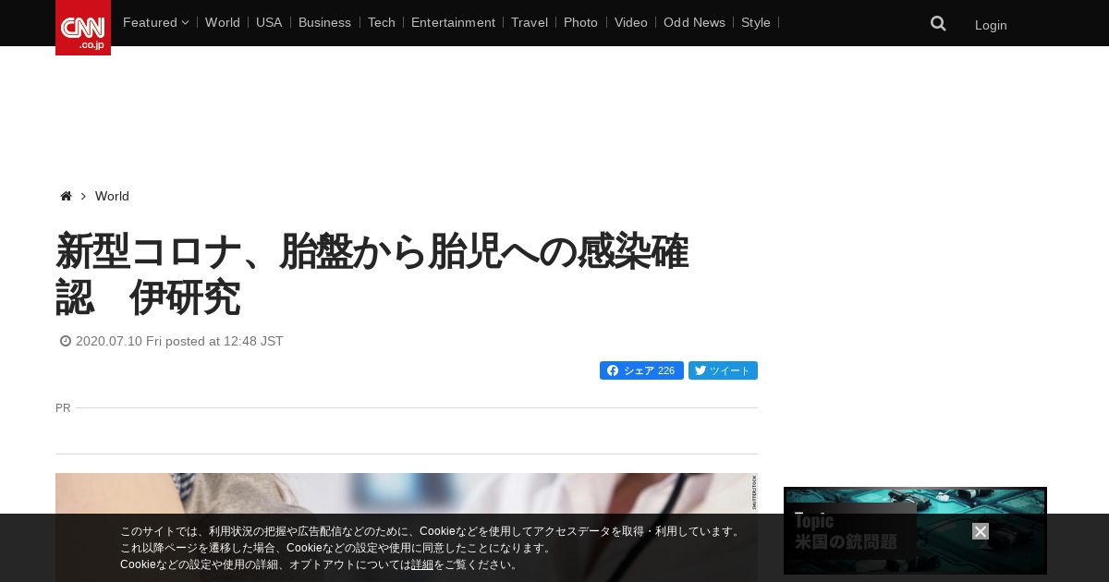
Task: Open the World section in the navigation
Action: (x=223, y=22)
